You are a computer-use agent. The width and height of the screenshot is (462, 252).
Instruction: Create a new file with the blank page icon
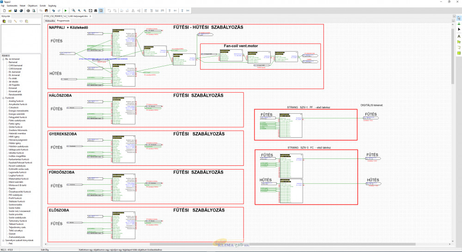(5, 11)
